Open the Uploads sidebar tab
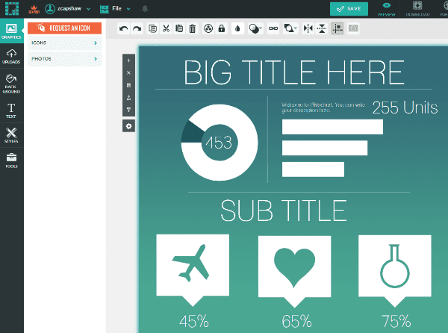Viewport: 448px width, 333px height. (11, 56)
